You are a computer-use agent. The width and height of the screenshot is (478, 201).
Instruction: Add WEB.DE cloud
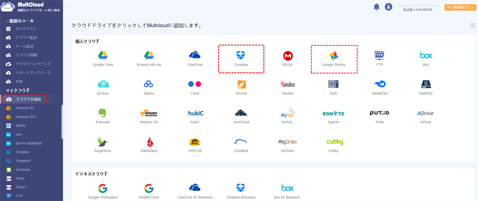tap(195, 145)
